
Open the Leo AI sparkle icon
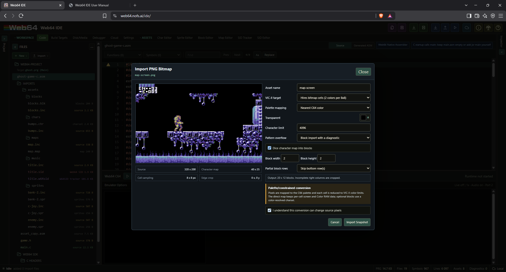(x=485, y=16)
